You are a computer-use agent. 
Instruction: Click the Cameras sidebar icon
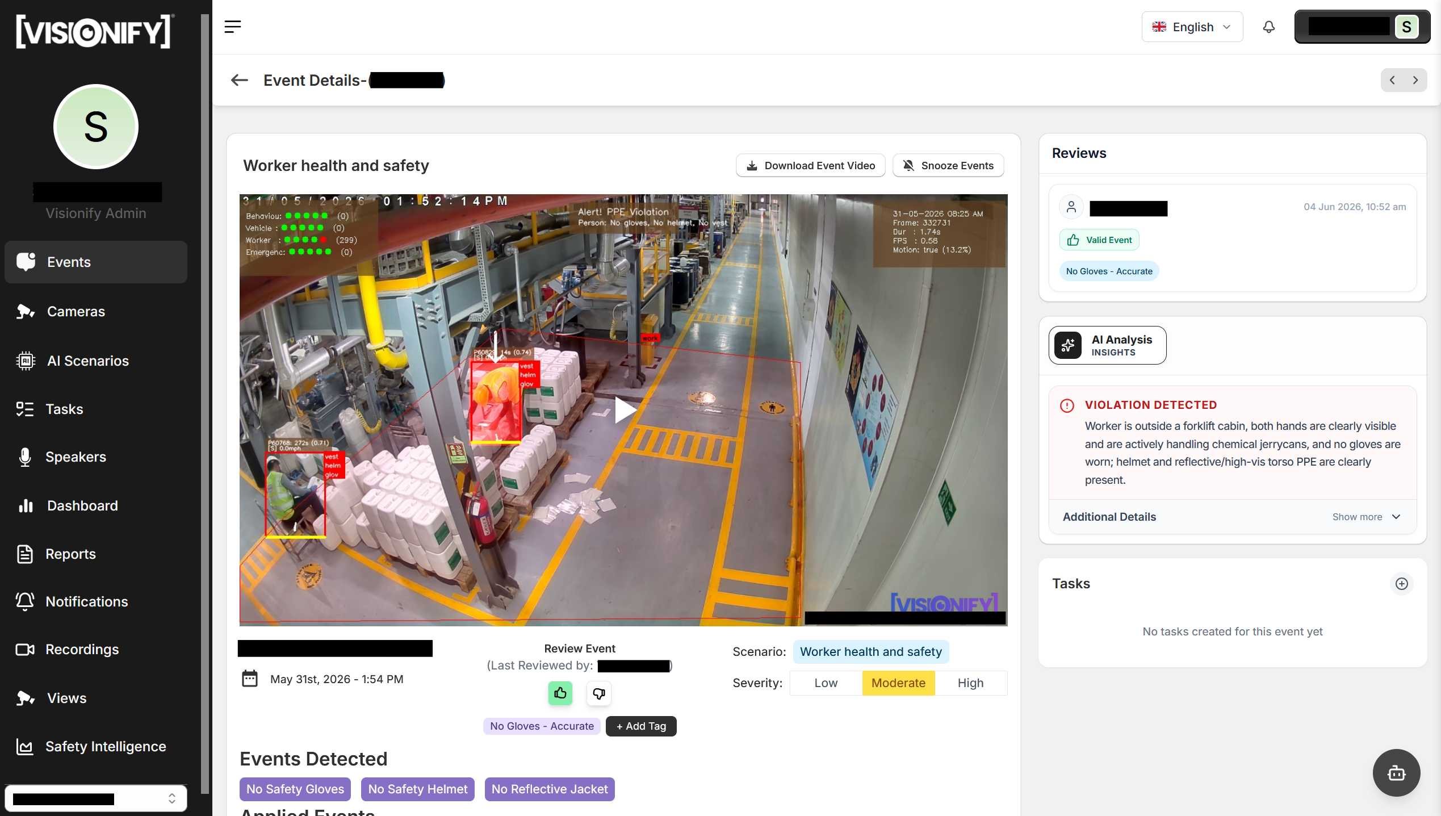pyautogui.click(x=26, y=311)
